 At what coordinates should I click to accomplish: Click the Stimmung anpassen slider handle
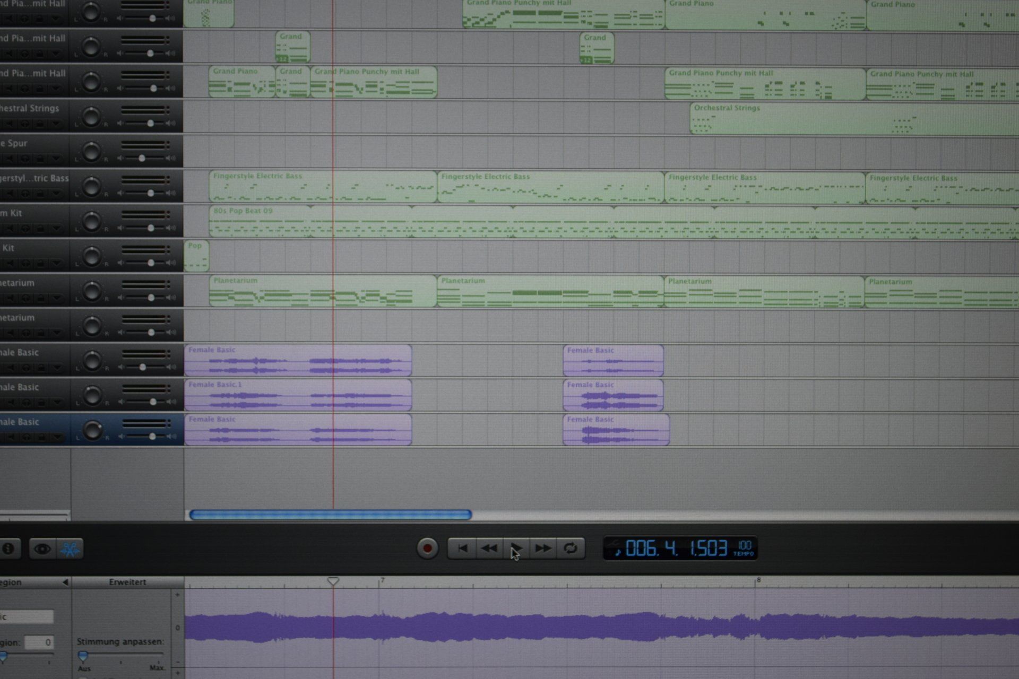pyautogui.click(x=83, y=656)
